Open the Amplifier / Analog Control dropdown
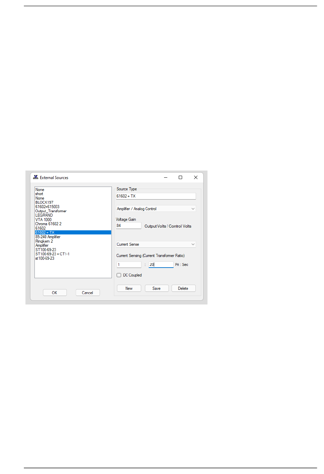 click(156, 209)
